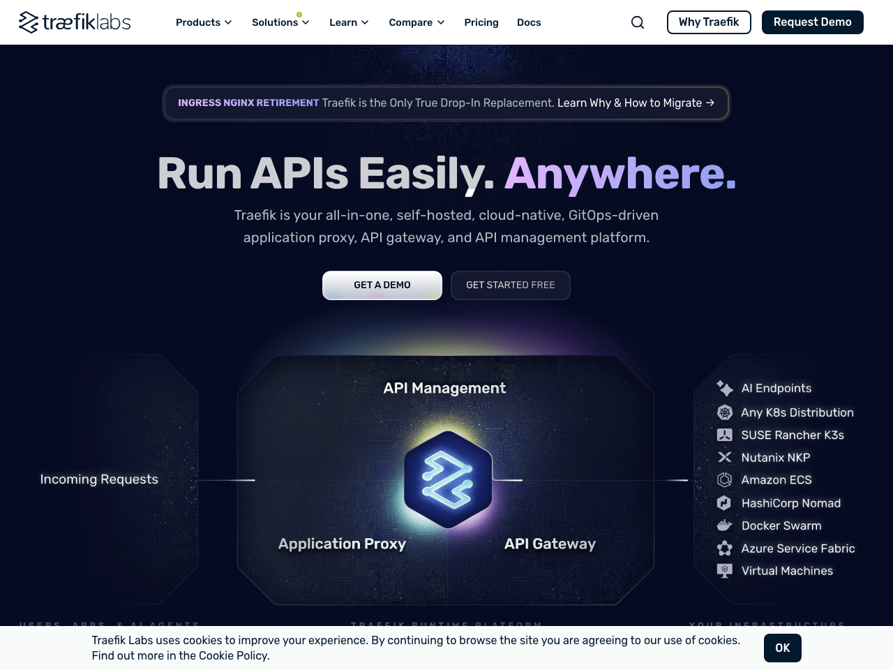The width and height of the screenshot is (893, 670).
Task: Go to Docs from the navigation bar
Action: coord(529,22)
